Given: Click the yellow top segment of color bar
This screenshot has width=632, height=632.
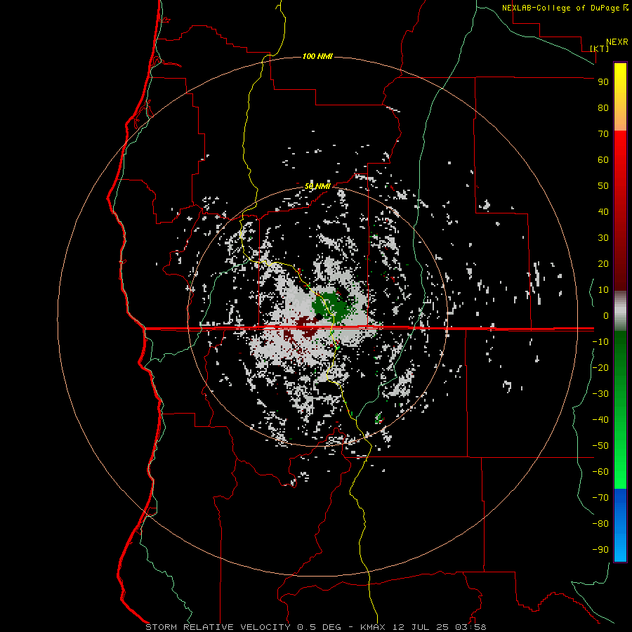Looking at the screenshot, I should click(x=620, y=97).
